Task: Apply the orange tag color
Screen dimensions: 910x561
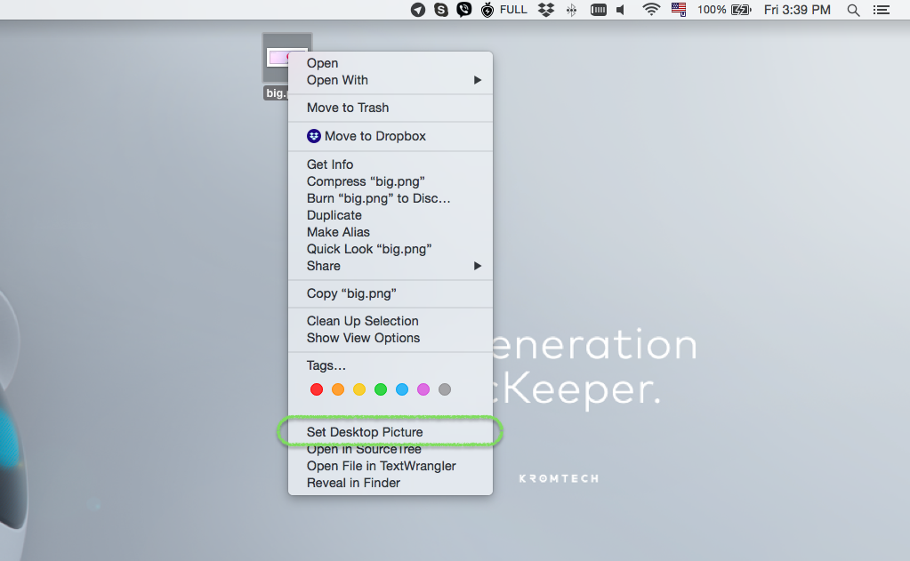Action: click(338, 389)
